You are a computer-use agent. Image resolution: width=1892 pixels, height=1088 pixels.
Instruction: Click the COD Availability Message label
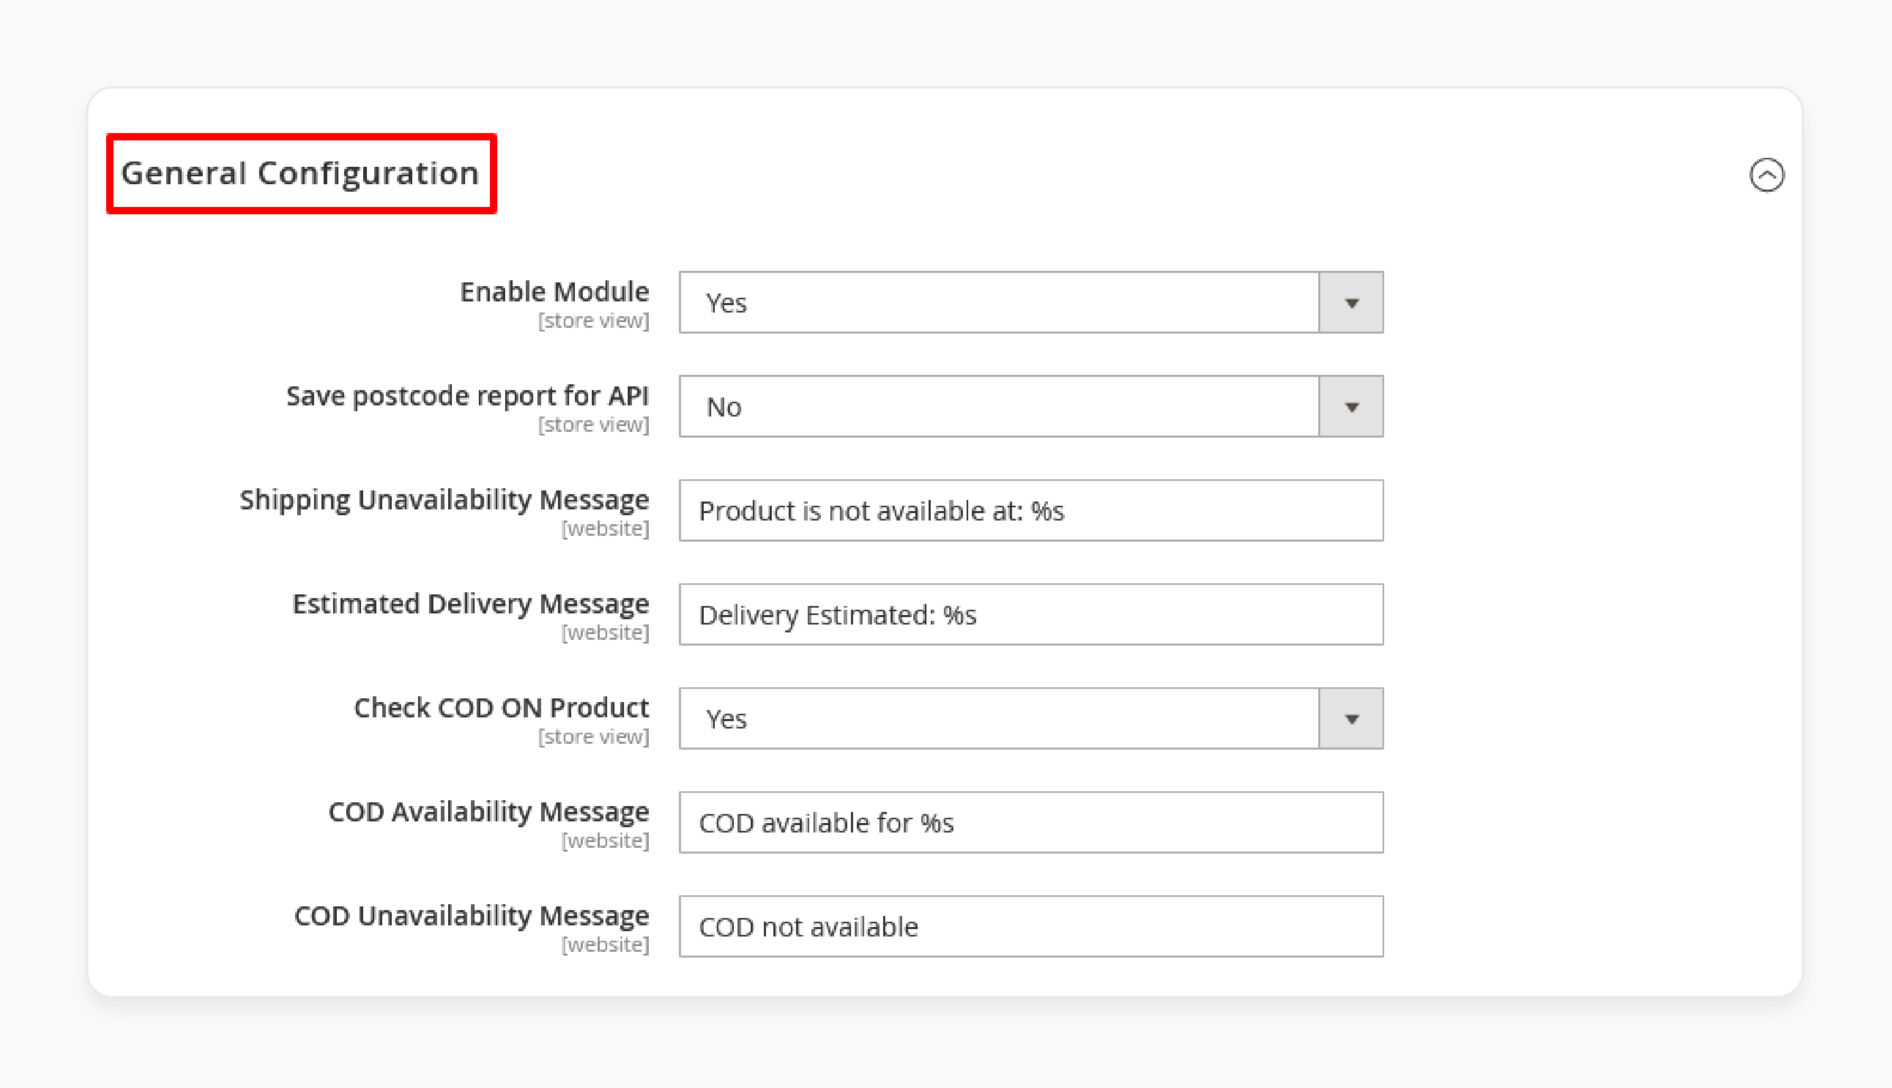click(489, 812)
